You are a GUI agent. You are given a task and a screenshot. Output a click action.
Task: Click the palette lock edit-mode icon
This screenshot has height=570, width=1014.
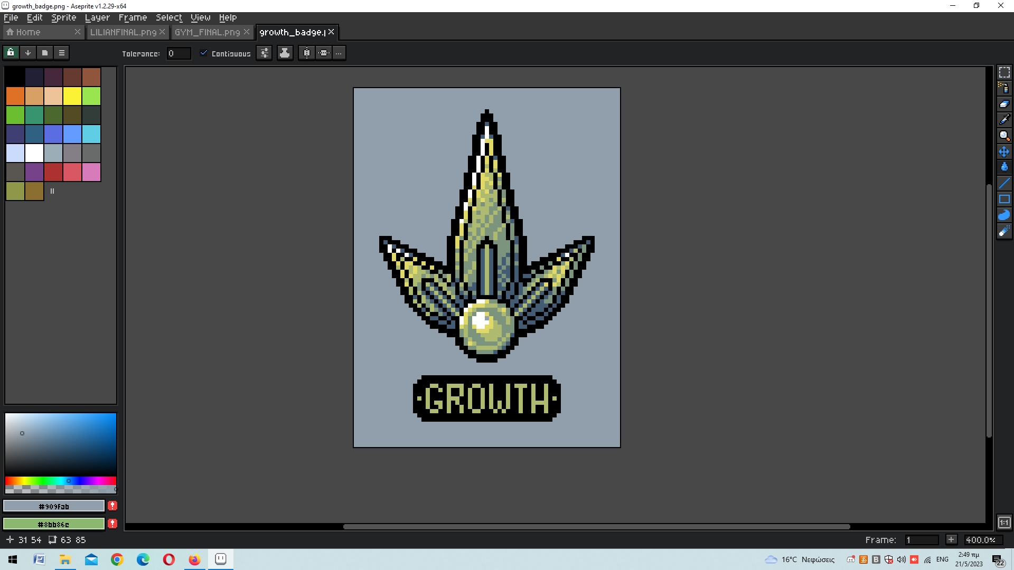[11, 53]
